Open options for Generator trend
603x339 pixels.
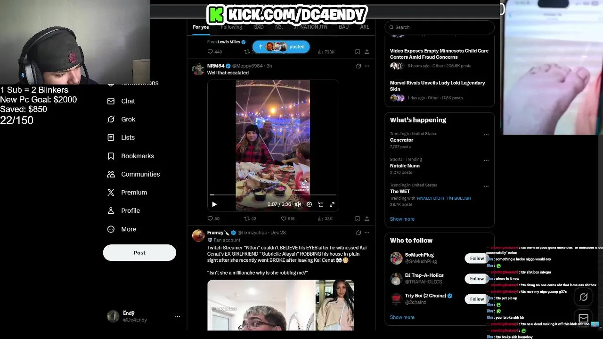tap(486, 135)
